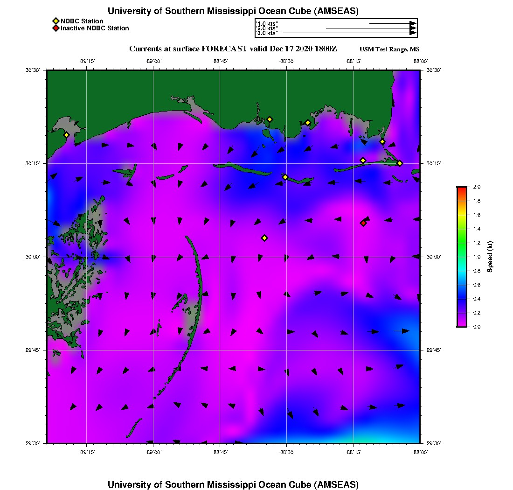Click the red Inactive NDBC Station legend diamond
Screen dimensions: 513x490
click(x=55, y=28)
